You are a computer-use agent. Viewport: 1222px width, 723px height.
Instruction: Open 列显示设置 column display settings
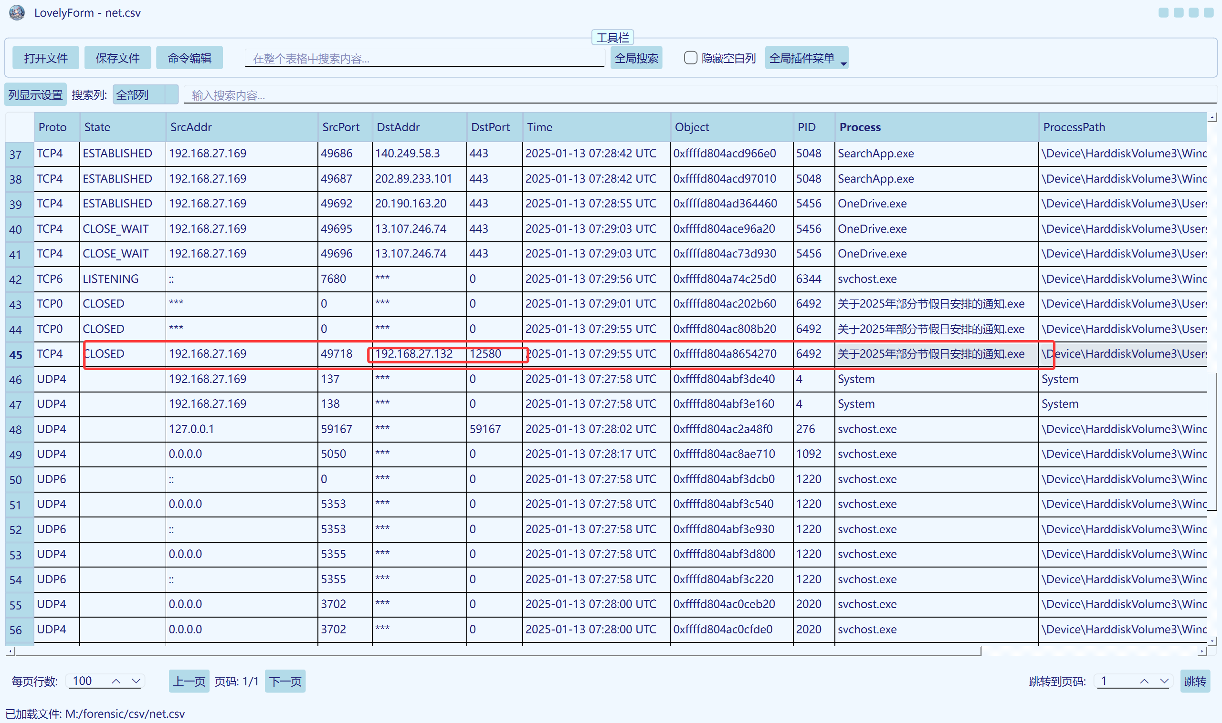[x=36, y=94]
